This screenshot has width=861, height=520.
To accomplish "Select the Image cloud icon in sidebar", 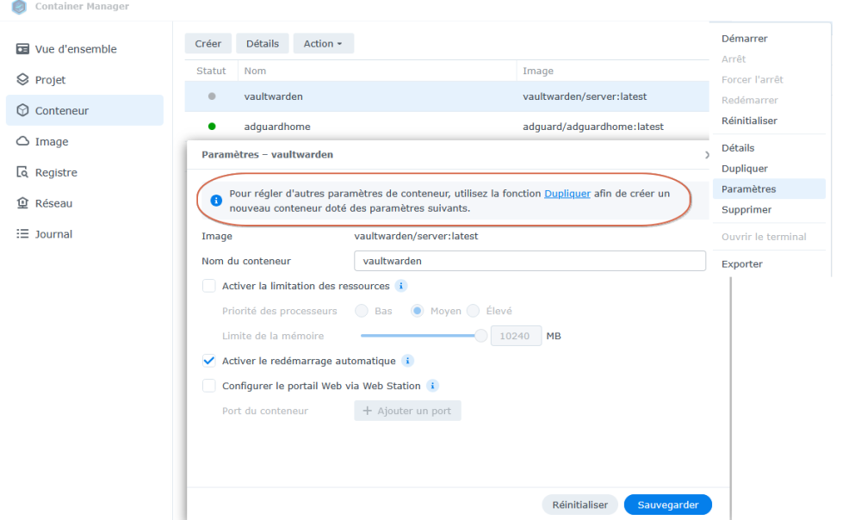I will click(22, 141).
